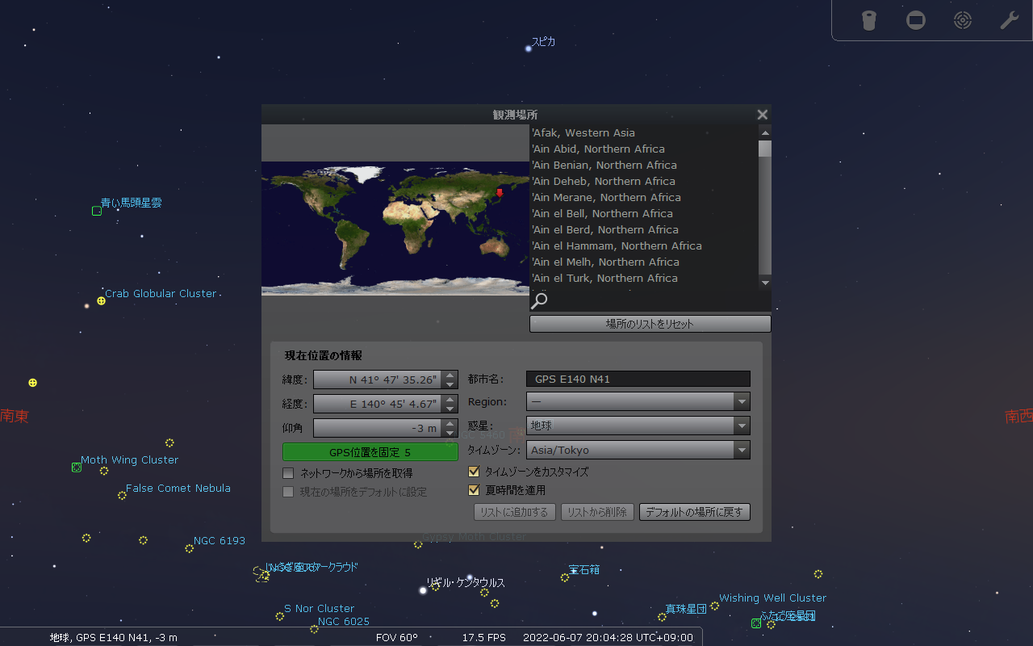This screenshot has width=1033, height=646.
Task: Toggle 現在の場所をデフォルトに設定 checkbox
Action: click(x=288, y=492)
